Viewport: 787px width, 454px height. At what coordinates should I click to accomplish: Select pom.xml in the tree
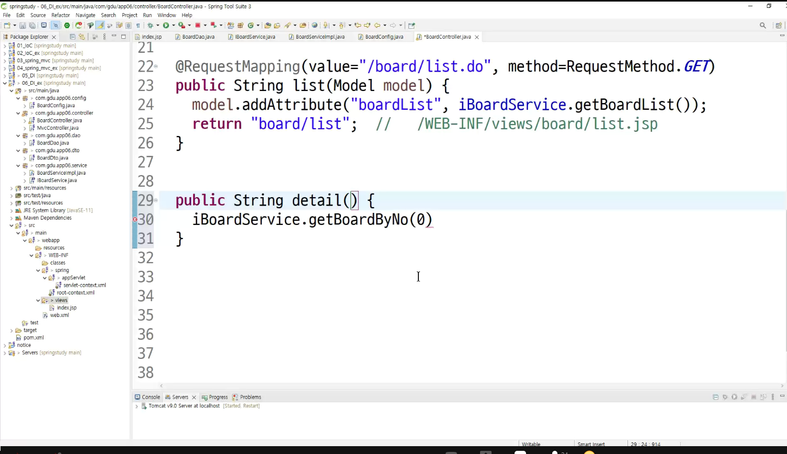(33, 337)
